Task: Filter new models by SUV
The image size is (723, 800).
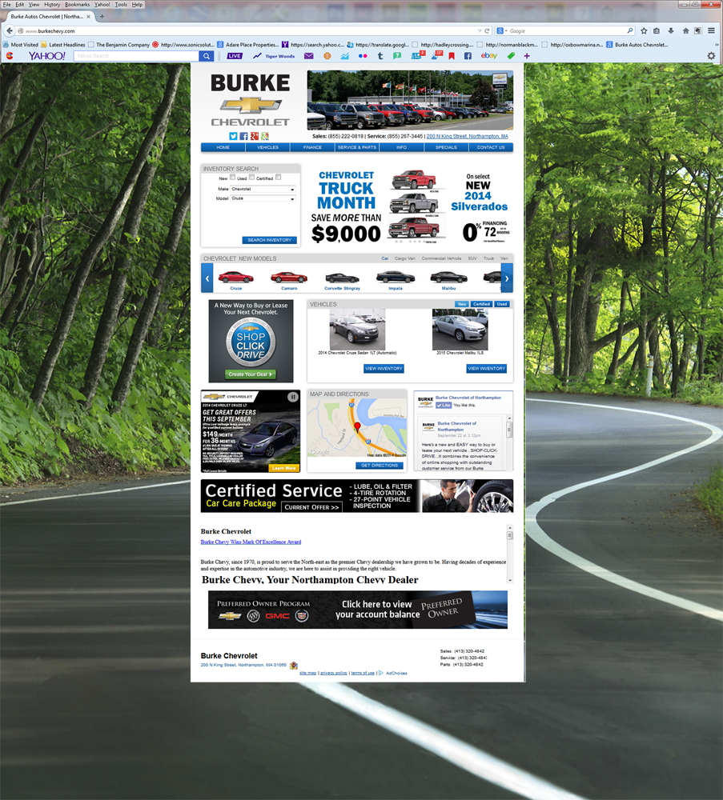Action: (472, 258)
